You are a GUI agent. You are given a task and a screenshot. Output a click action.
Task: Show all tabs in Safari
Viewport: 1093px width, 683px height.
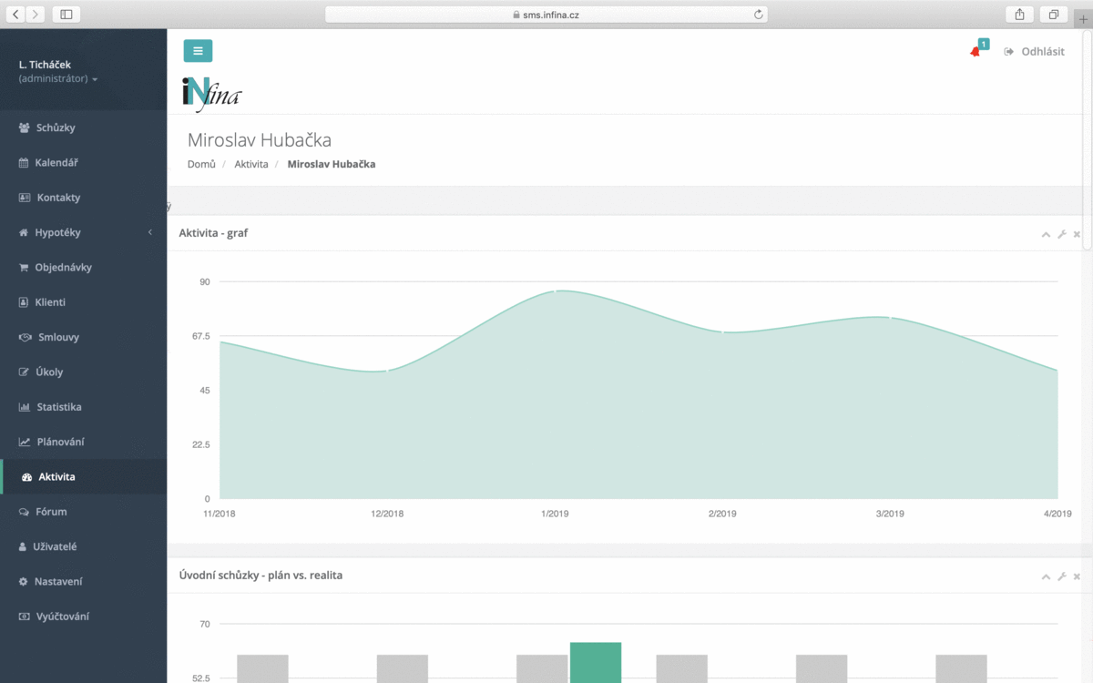1053,15
